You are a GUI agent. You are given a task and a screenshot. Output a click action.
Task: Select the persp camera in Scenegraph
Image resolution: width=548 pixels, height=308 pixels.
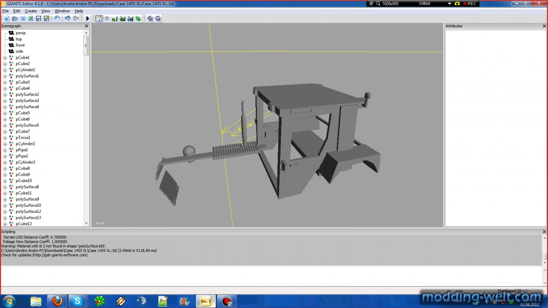tap(21, 33)
